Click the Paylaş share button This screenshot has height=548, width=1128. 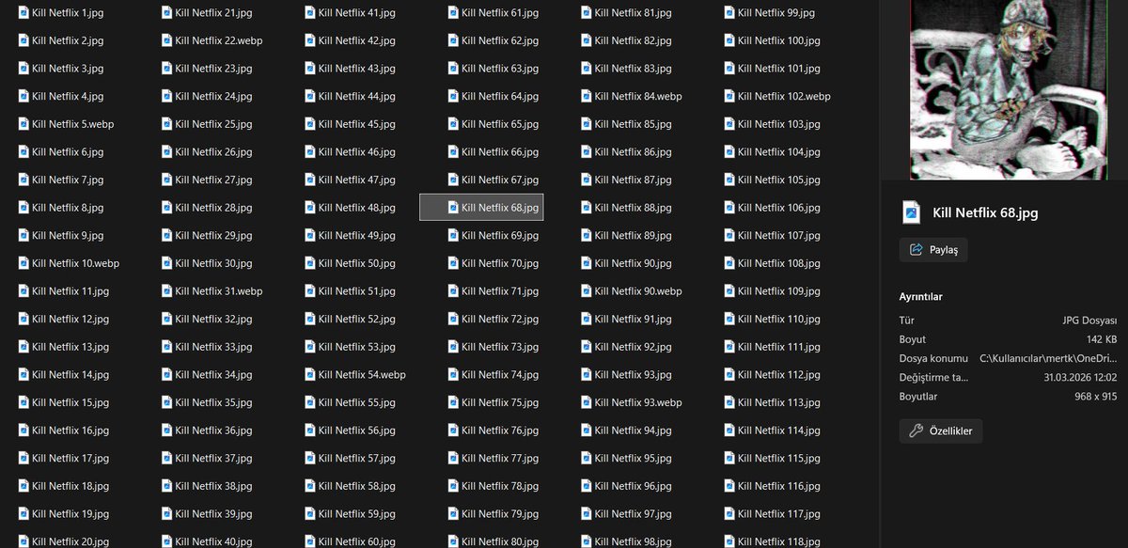933,250
